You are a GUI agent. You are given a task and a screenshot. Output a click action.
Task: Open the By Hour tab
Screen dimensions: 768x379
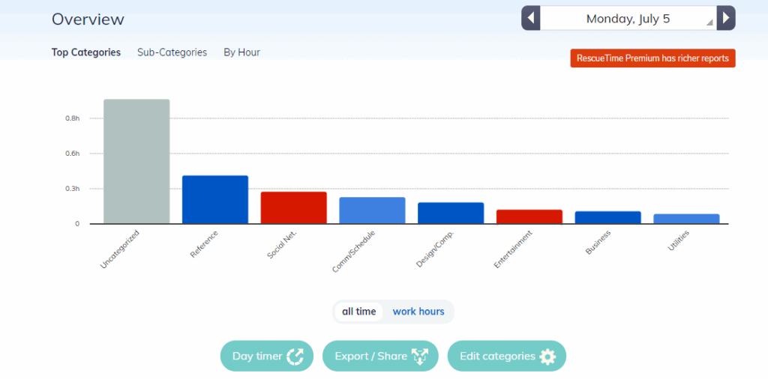[x=241, y=52]
